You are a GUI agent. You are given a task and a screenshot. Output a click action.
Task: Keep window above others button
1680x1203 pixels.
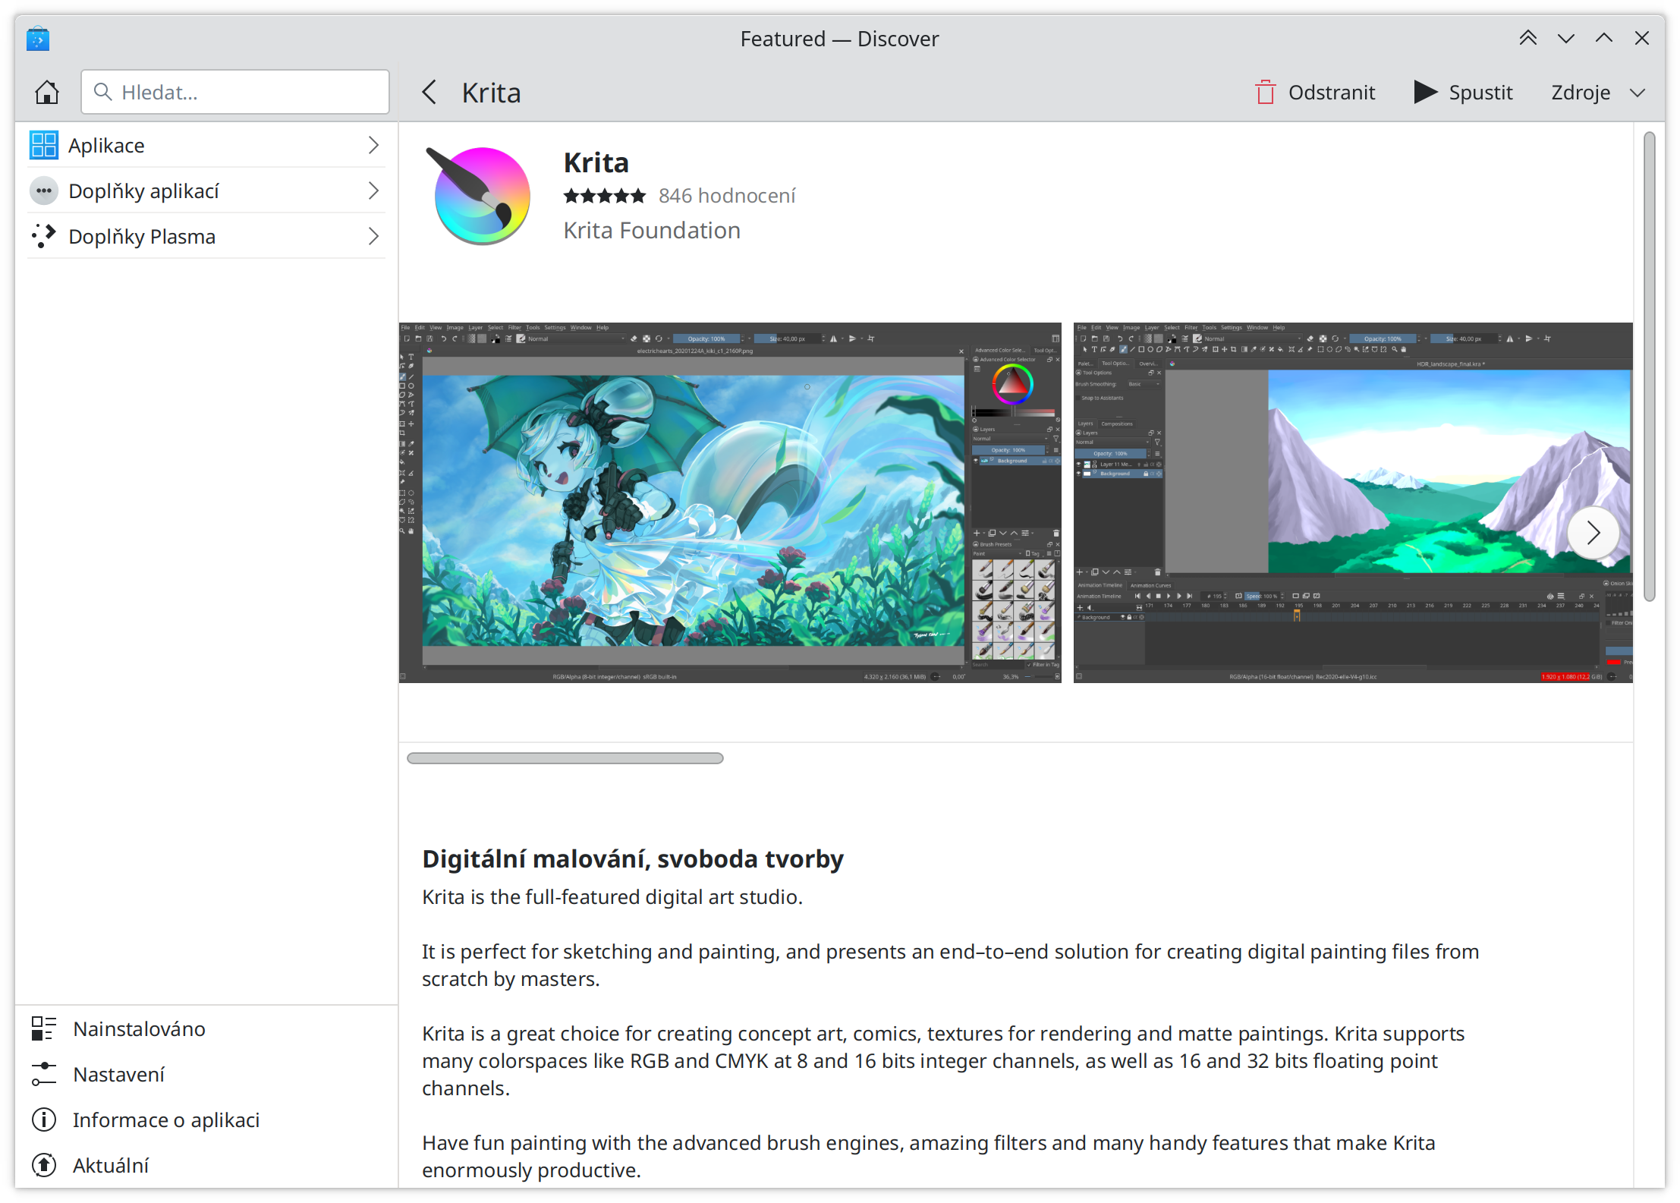[x=1527, y=38]
